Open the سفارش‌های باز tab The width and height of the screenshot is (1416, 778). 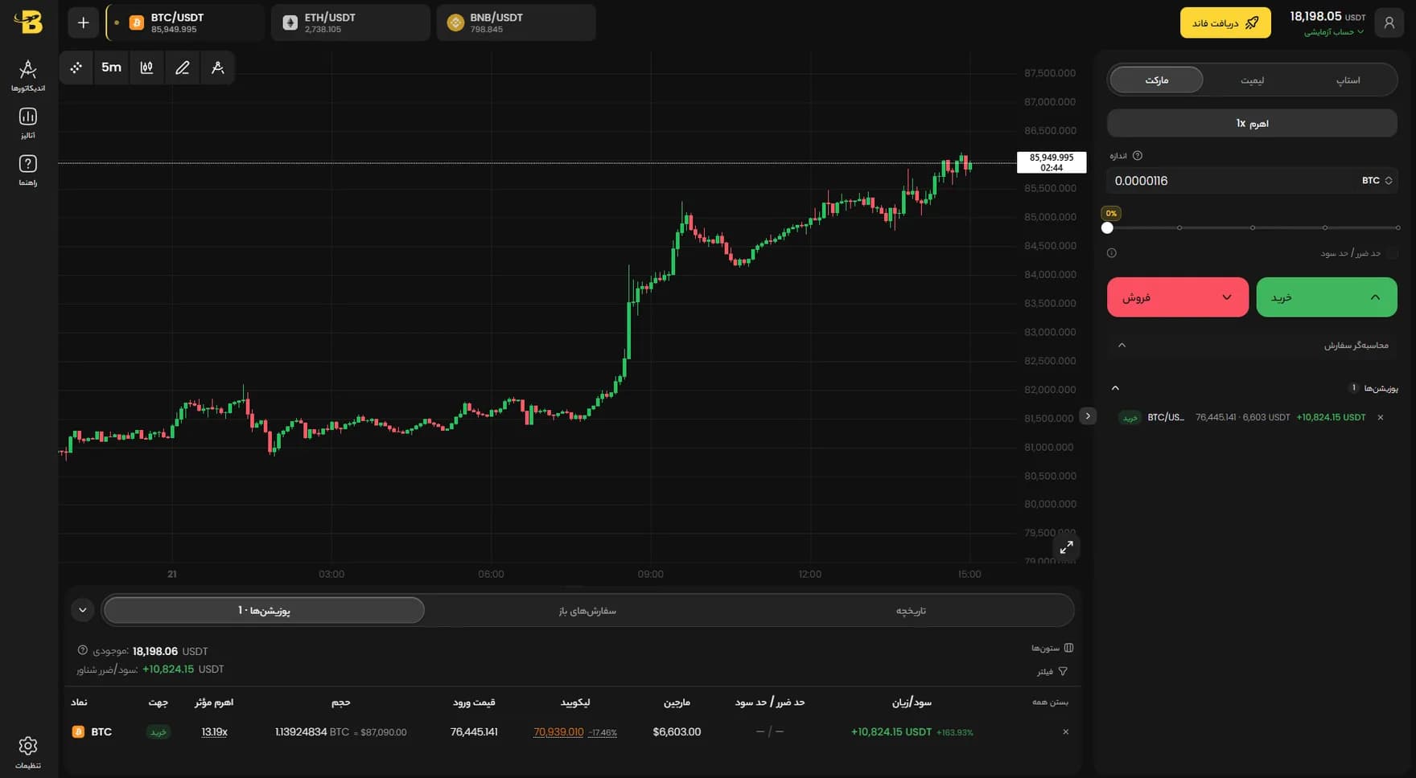coord(587,611)
